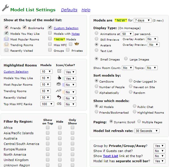Image resolution: width=169 pixels, height=167 pixels.
Task: Click the Top Miss MFC Ranks #1 icon
Action: point(59,104)
